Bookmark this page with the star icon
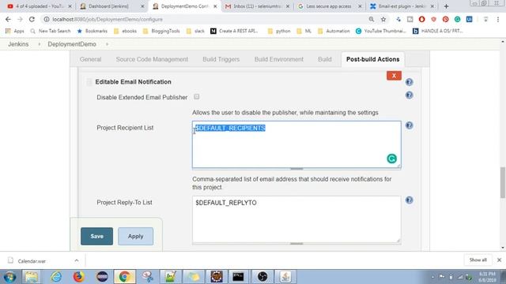The width and height of the screenshot is (506, 284). [x=383, y=19]
